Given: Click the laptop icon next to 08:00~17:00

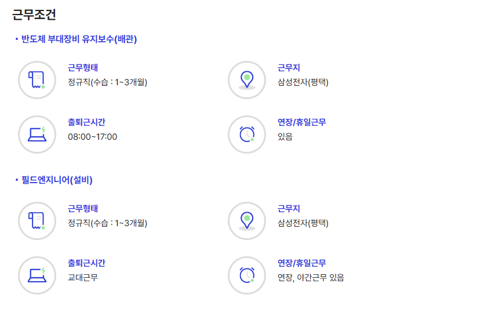Looking at the screenshot, I should [37, 135].
